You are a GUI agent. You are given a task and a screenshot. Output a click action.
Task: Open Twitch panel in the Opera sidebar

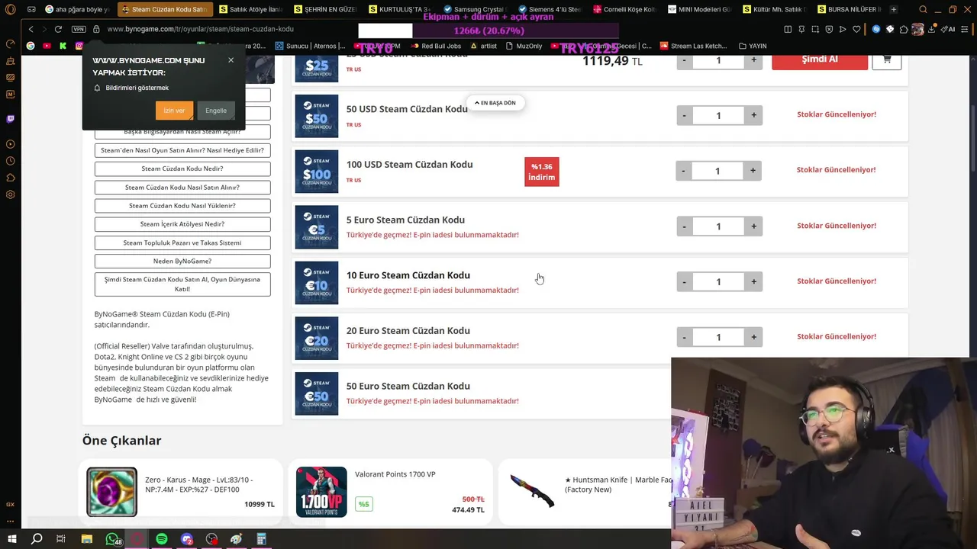[10, 119]
